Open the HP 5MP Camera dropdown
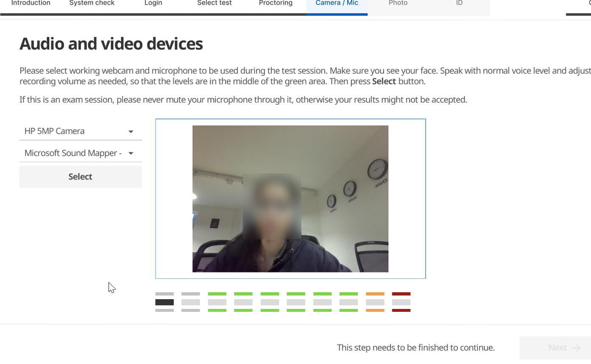 click(x=81, y=131)
